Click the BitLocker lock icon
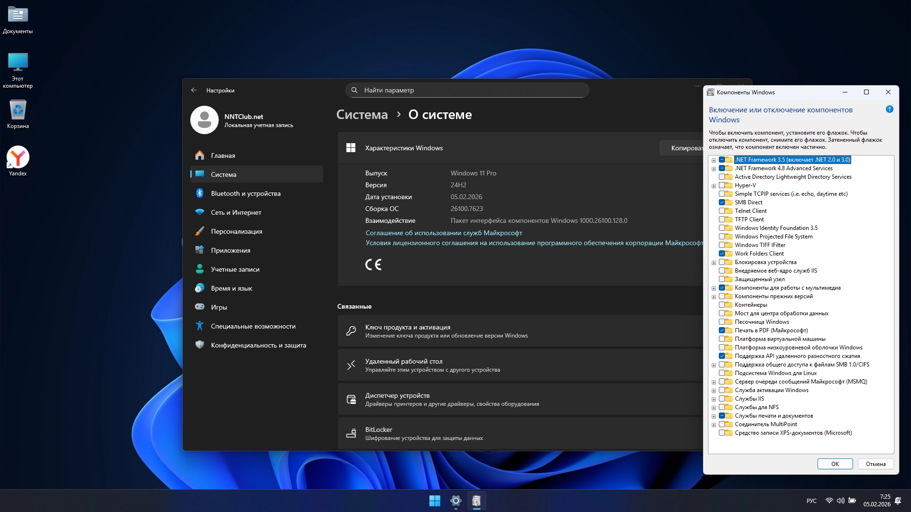Screen dimensions: 911x512 point(351,433)
